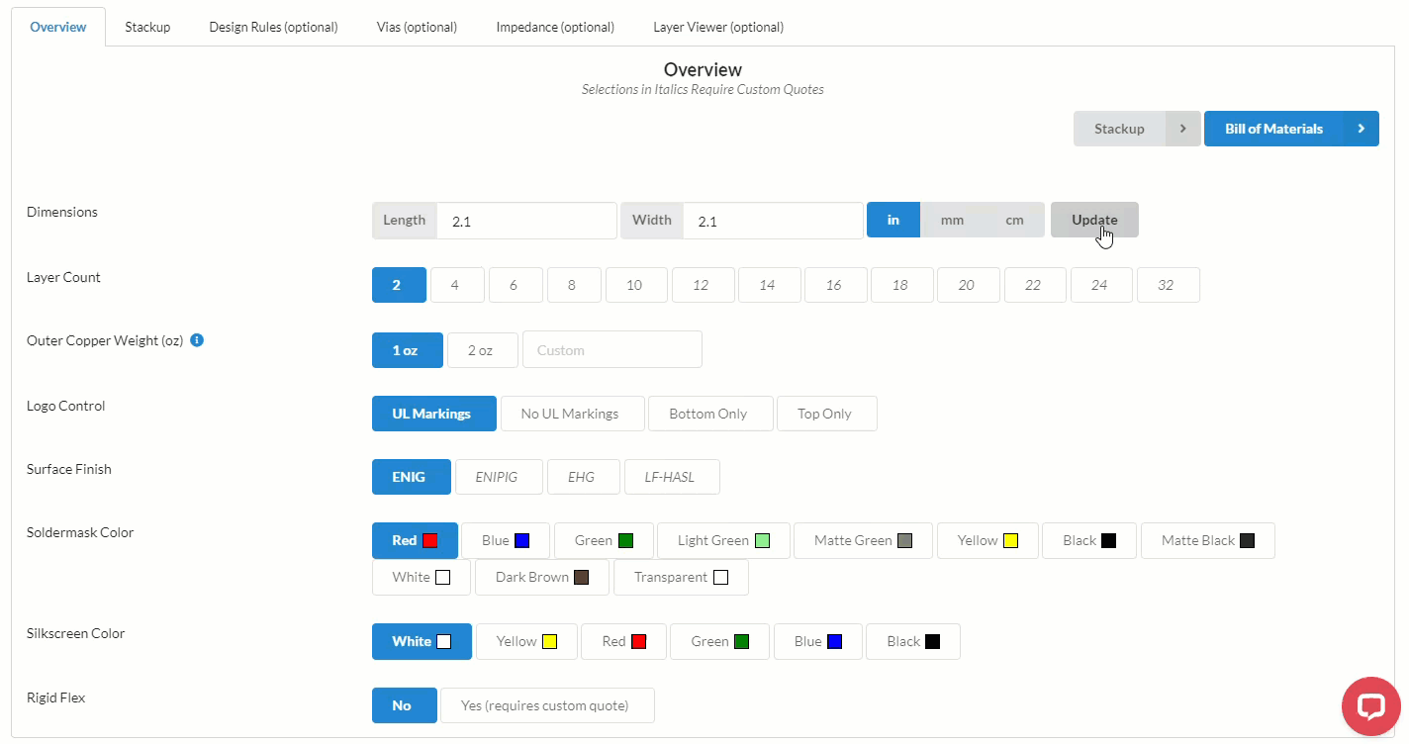Select LF-HASL surface finish
The image size is (1409, 744).
[672, 476]
